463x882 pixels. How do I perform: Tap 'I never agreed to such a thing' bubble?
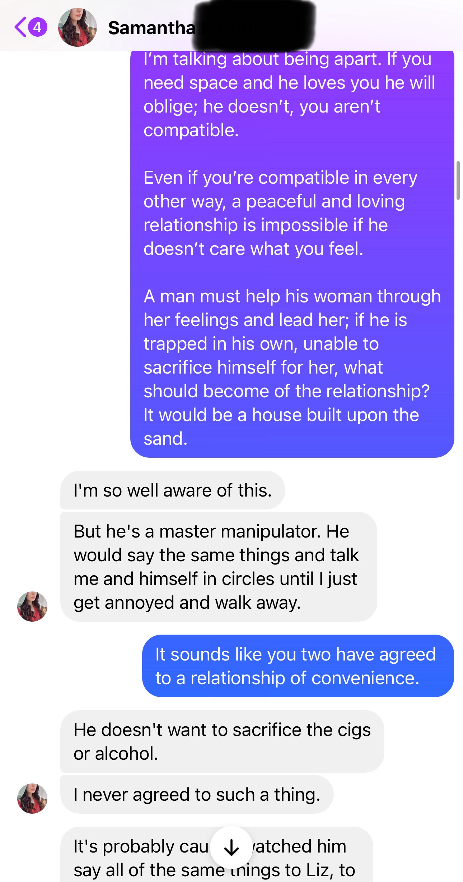pyautogui.click(x=197, y=794)
